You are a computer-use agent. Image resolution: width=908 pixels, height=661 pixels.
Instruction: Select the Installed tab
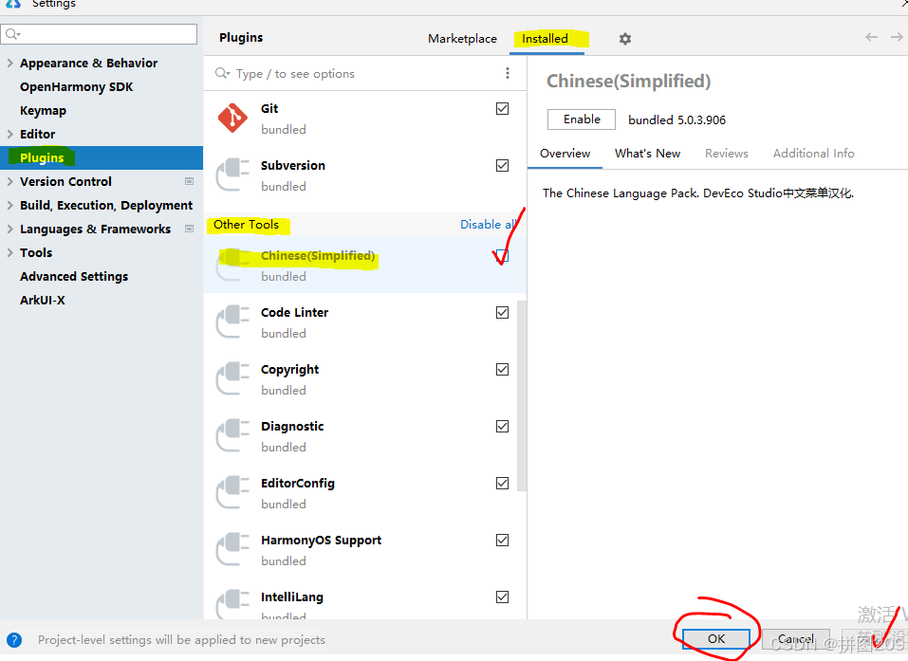pos(545,39)
